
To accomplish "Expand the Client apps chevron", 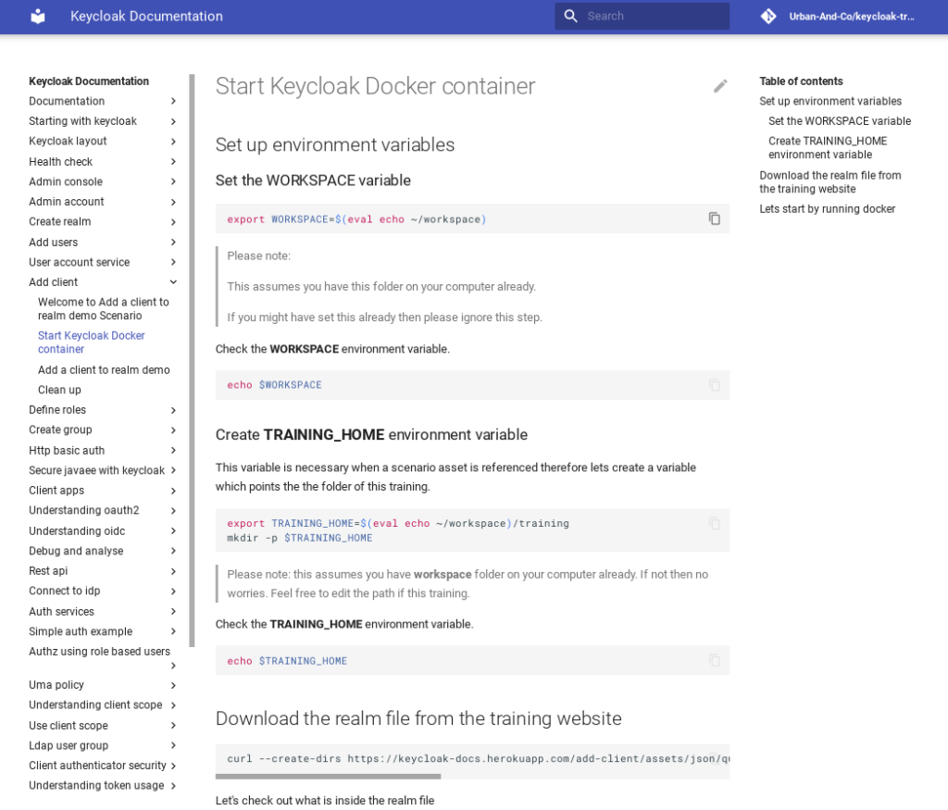I will click(x=173, y=491).
